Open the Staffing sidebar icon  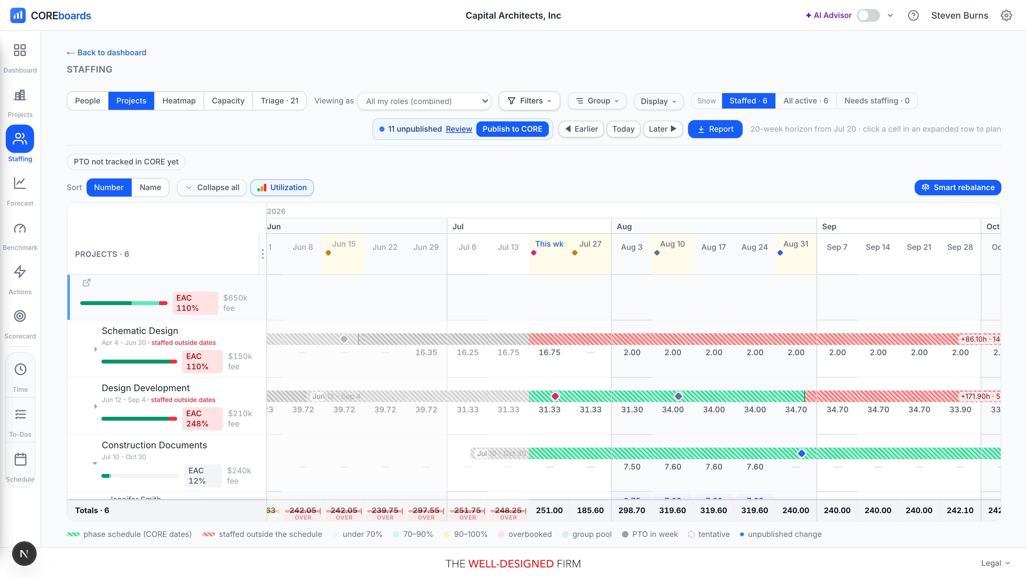pyautogui.click(x=20, y=139)
